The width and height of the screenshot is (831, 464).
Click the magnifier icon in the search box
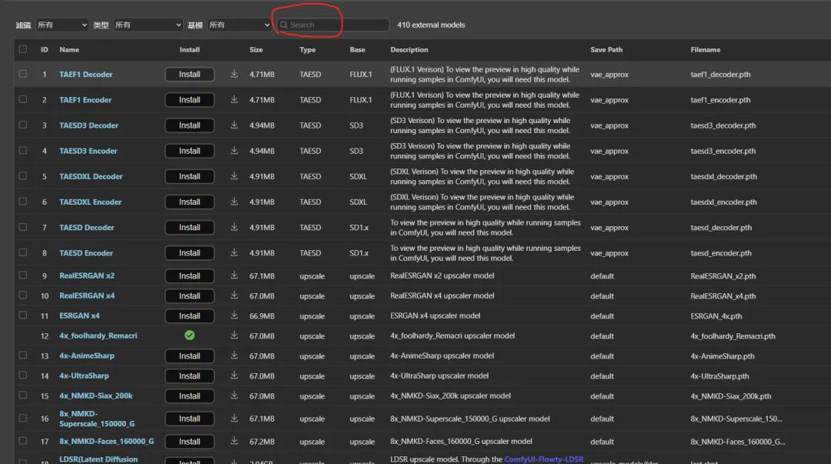click(x=285, y=24)
